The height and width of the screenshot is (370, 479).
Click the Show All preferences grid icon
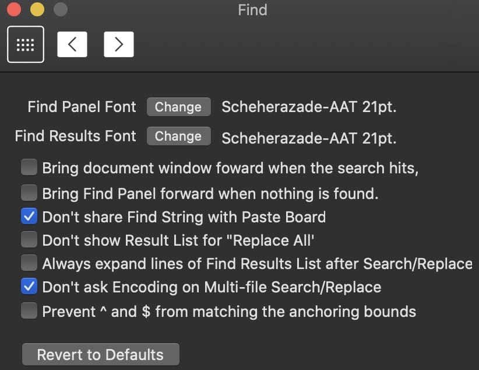[x=25, y=44]
